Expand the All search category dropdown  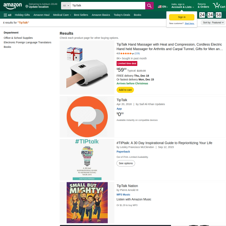point(66,6)
